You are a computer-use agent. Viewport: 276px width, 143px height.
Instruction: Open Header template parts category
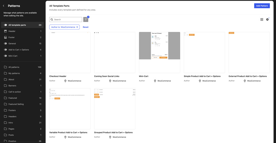coord(22,31)
